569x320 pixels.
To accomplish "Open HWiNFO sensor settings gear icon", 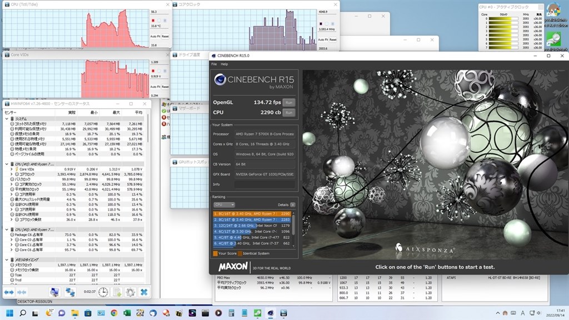I will [x=130, y=292].
